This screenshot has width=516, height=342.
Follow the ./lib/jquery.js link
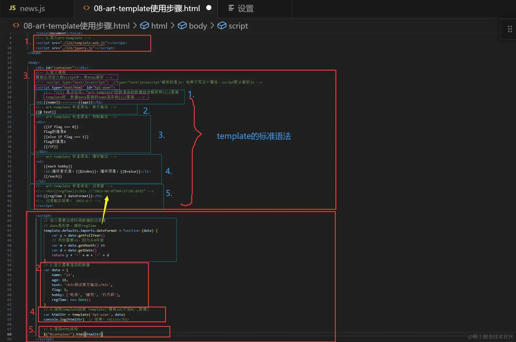pyautogui.click(x=78, y=48)
